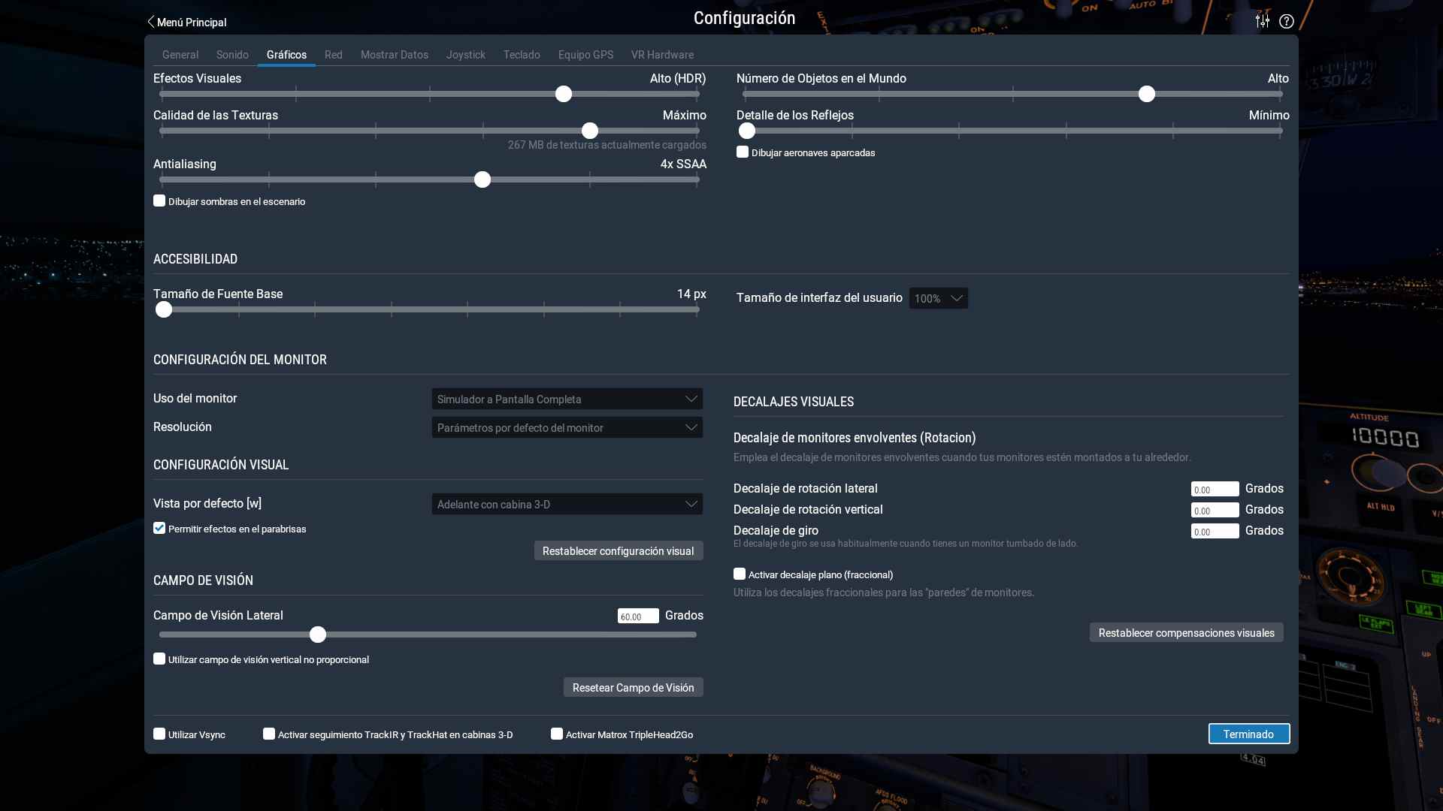This screenshot has width=1443, height=811.
Task: Open the Teclado tab
Action: click(x=522, y=55)
